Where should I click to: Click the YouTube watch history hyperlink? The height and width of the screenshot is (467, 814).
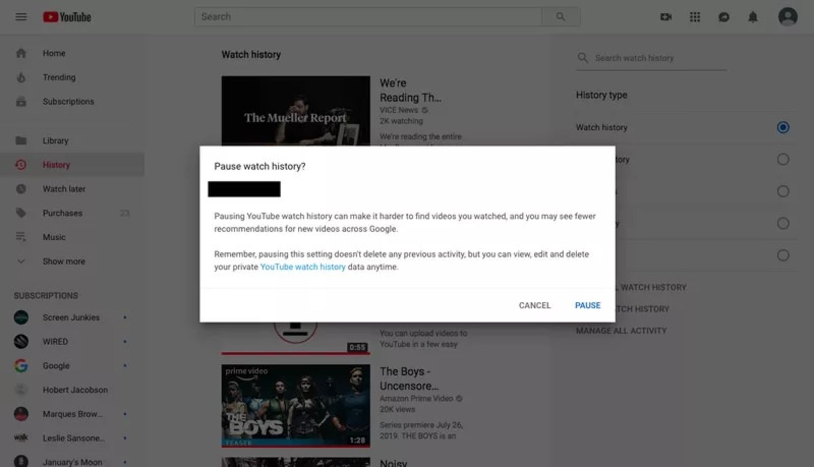coord(302,267)
